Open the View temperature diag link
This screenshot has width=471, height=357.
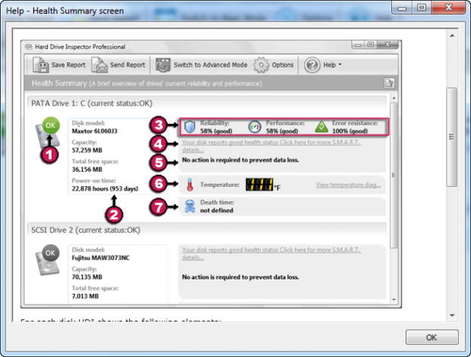point(348,185)
